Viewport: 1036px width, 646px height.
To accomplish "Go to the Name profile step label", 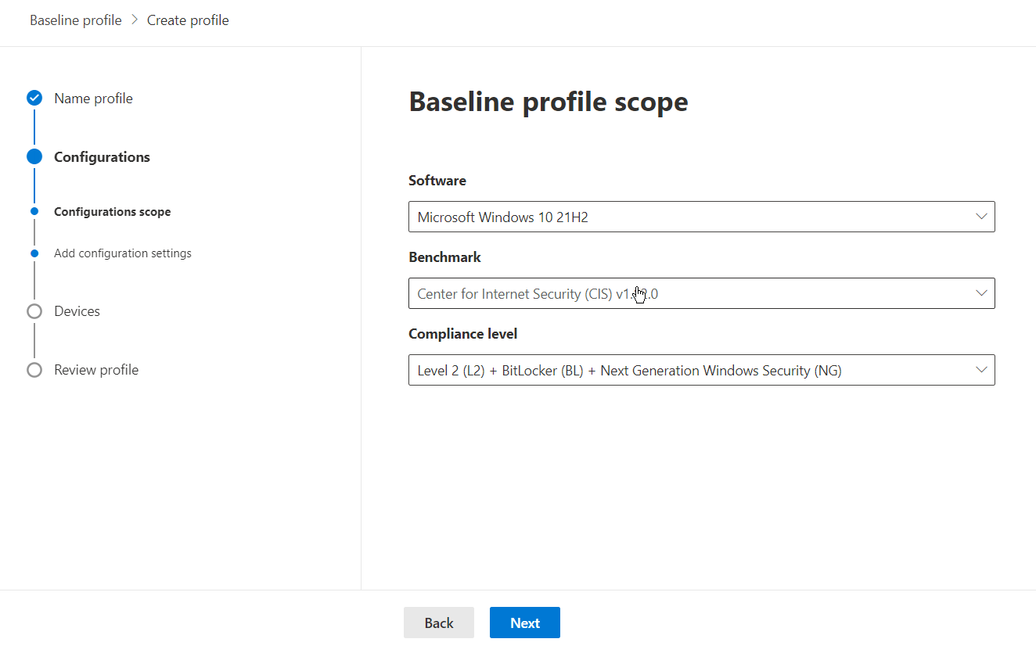I will pos(93,99).
